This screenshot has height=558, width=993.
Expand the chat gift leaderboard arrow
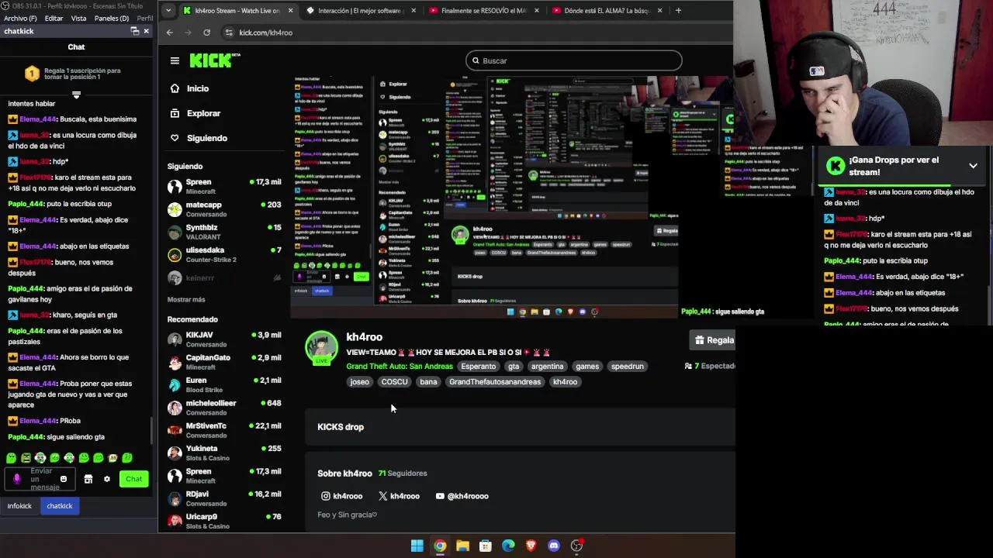point(76,95)
